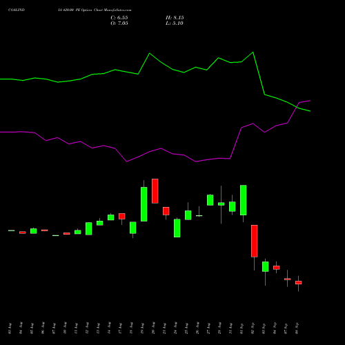Select the green candle for 27 Aug
Image resolution: width=345 pixels, height=345 pixels.
pos(210,200)
